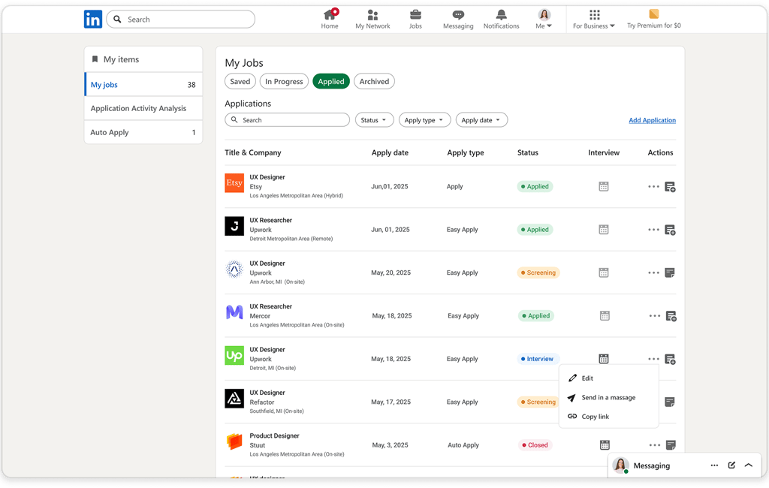Viewport: 769px width, 488px height.
Task: Open more actions for Stuut Product Designer
Action: pyautogui.click(x=654, y=445)
